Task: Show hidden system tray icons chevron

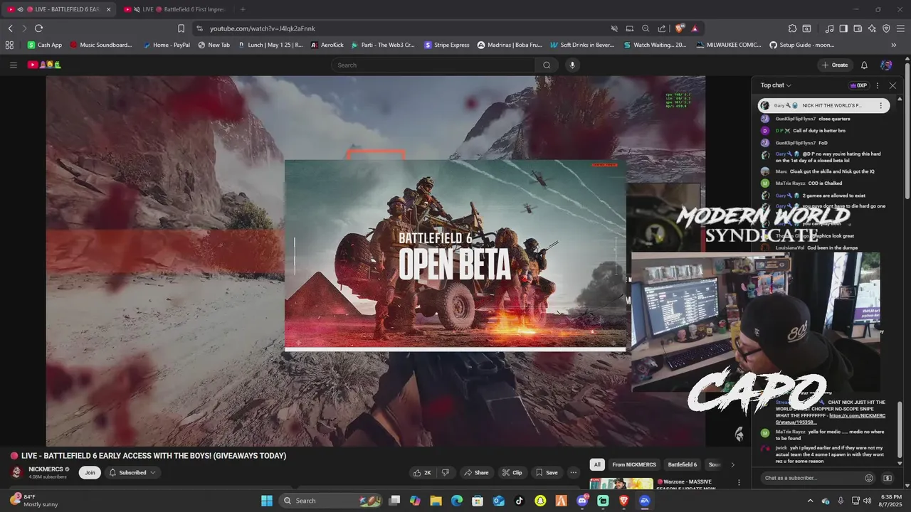Action: 810,501
